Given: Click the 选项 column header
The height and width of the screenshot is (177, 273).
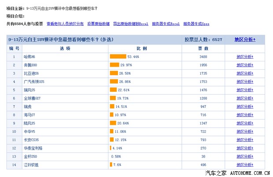Looking at the screenshot, I should 65,48.
